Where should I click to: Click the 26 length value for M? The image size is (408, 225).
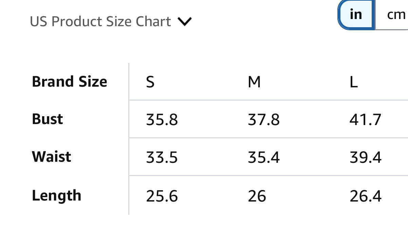pyautogui.click(x=257, y=196)
